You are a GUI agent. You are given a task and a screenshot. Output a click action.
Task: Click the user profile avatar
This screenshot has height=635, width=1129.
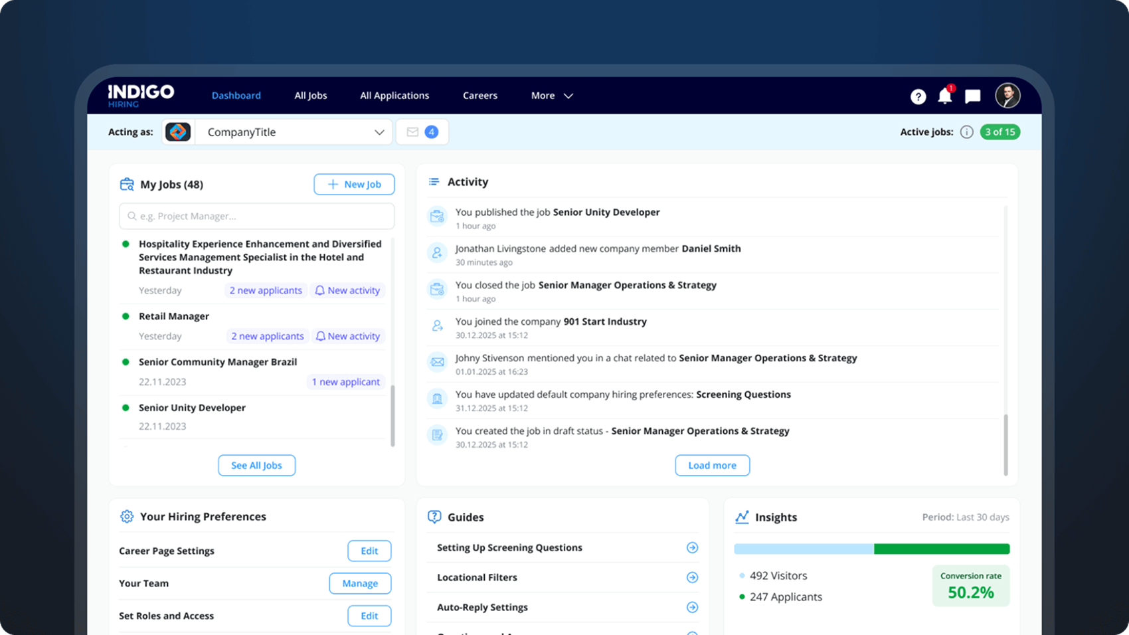pos(1007,96)
